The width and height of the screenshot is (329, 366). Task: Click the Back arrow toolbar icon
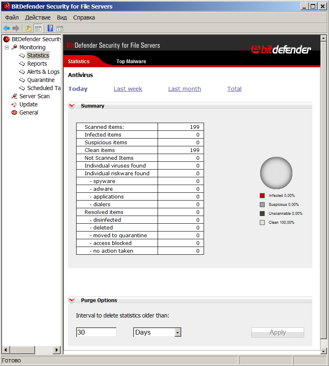point(7,29)
